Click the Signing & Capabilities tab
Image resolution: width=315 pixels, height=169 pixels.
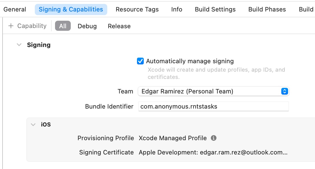pos(71,9)
